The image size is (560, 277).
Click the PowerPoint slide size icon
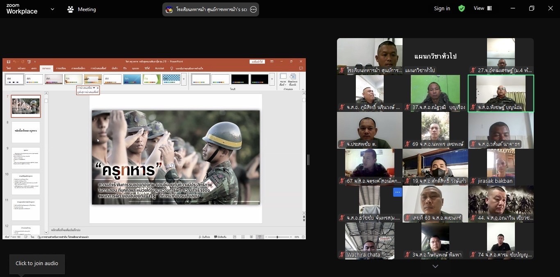click(x=283, y=78)
